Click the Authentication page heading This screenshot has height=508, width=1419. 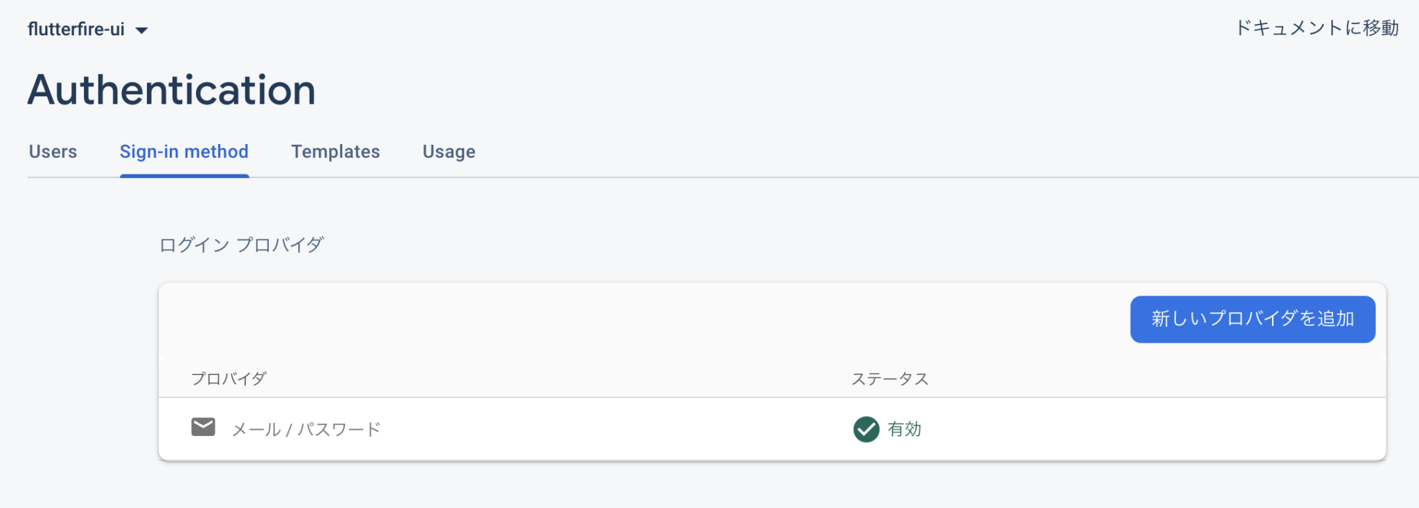pos(171,89)
